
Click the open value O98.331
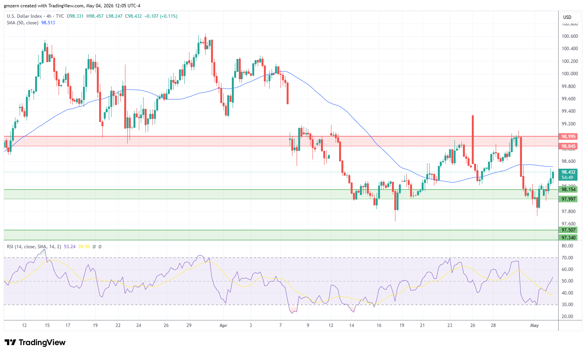[x=76, y=16]
